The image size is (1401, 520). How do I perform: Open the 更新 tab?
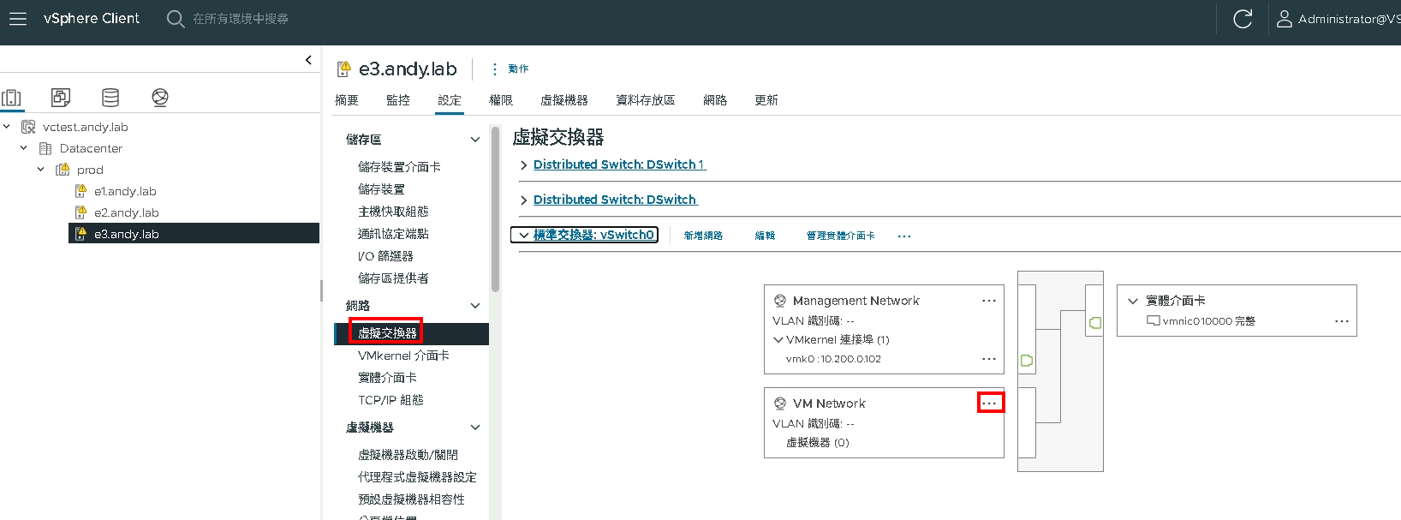click(x=766, y=100)
